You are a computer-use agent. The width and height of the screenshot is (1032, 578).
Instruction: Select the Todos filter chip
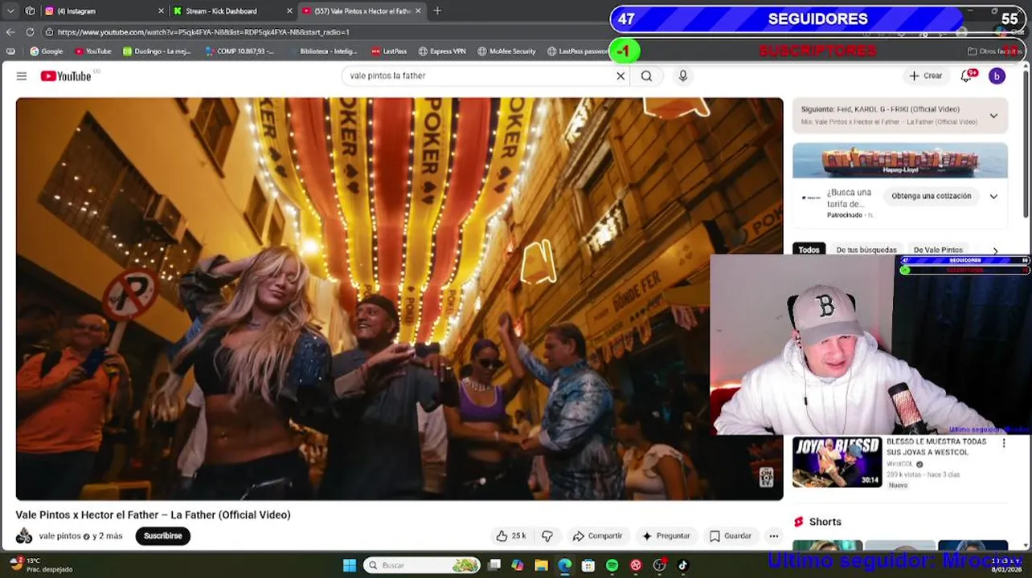click(x=809, y=250)
